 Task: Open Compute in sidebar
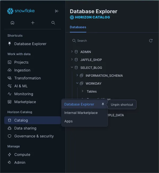pos(33,155)
